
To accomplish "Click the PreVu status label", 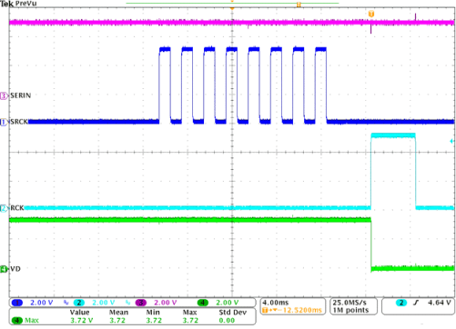I will point(25,4).
